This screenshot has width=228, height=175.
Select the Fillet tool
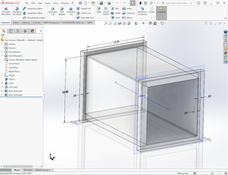tap(99, 10)
